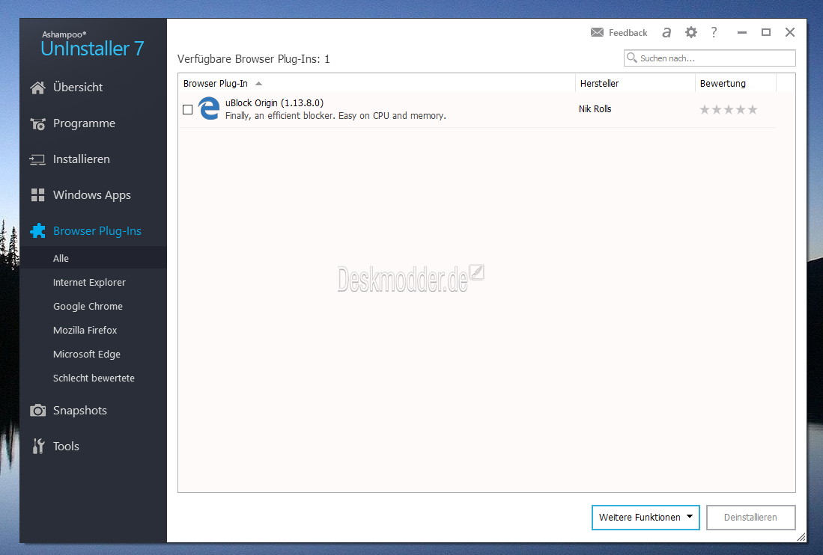Click the Snapshots camera icon

coord(37,411)
